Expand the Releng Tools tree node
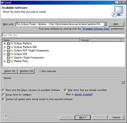The height and width of the screenshot is (123, 127). pyautogui.click(x=5, y=61)
